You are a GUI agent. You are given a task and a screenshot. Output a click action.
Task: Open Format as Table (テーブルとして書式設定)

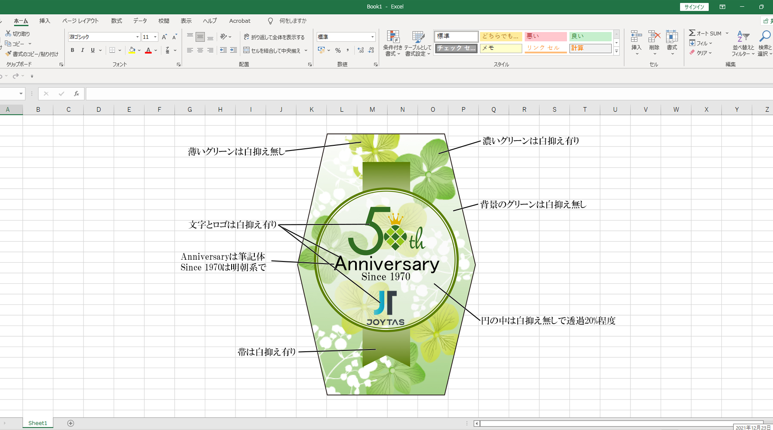(x=417, y=43)
